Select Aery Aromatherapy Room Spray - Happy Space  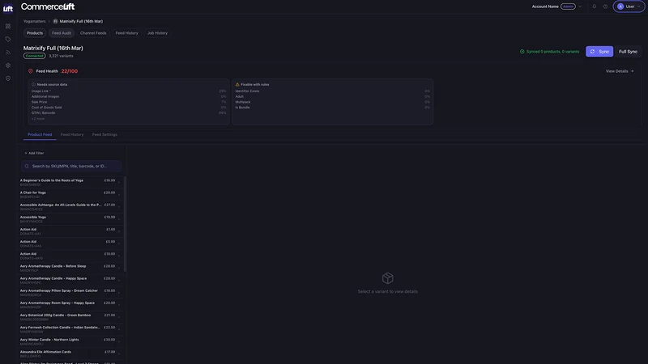tap(70, 305)
